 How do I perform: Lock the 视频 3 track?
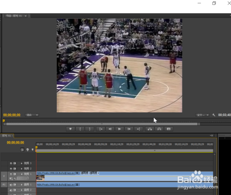[x=18, y=163]
